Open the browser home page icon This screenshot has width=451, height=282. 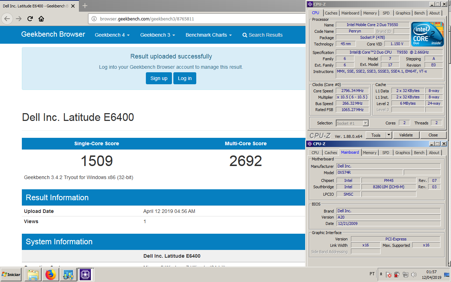click(x=41, y=19)
